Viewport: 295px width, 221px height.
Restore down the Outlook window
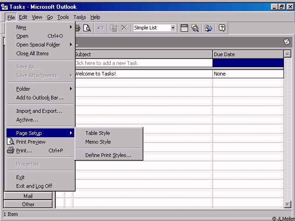pos(282,7)
